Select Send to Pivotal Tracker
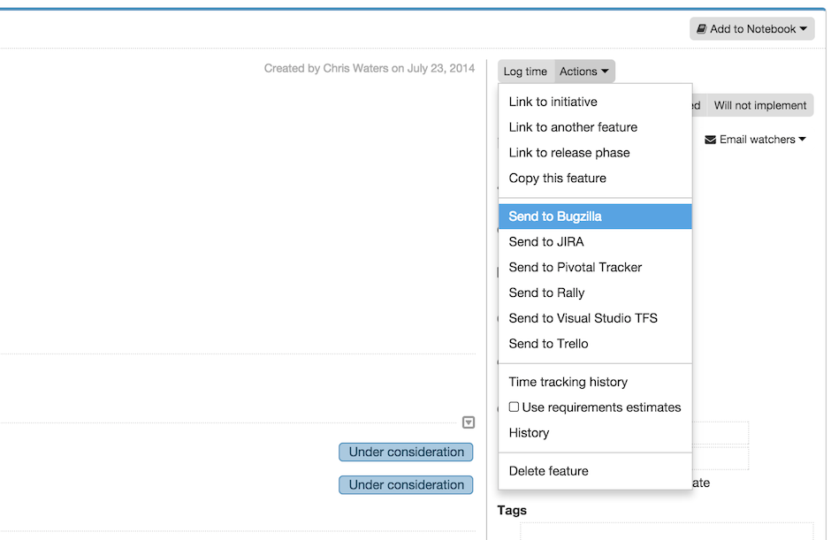Viewport: 831px width, 540px height. pos(574,267)
